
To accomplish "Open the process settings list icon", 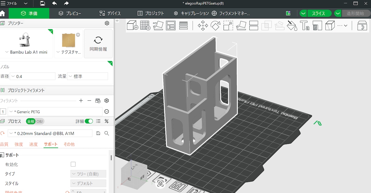I will tap(98, 121).
